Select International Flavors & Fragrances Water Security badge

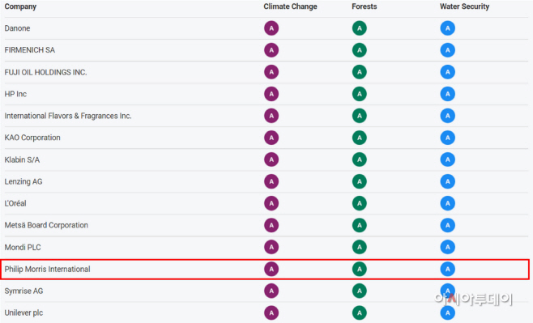click(448, 116)
